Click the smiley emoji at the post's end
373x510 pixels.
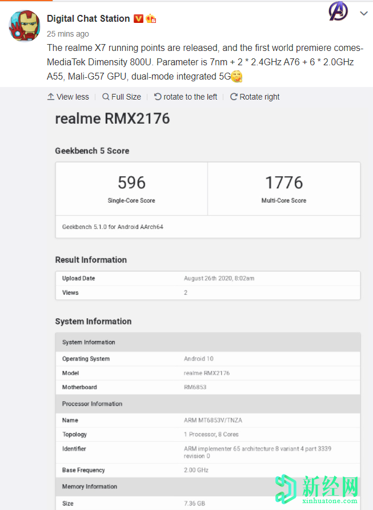coord(236,76)
